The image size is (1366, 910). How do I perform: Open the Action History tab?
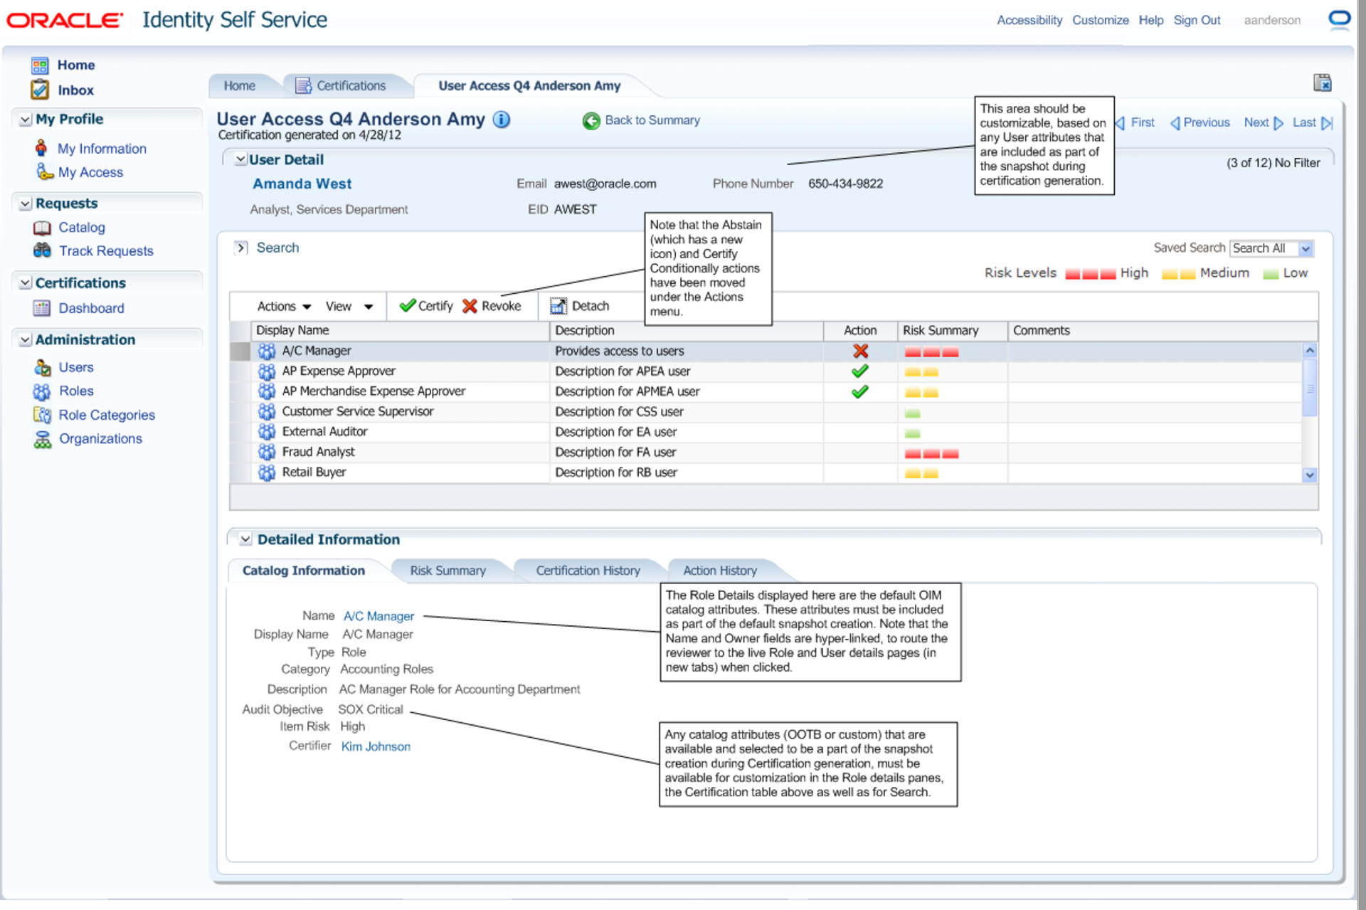pos(720,571)
